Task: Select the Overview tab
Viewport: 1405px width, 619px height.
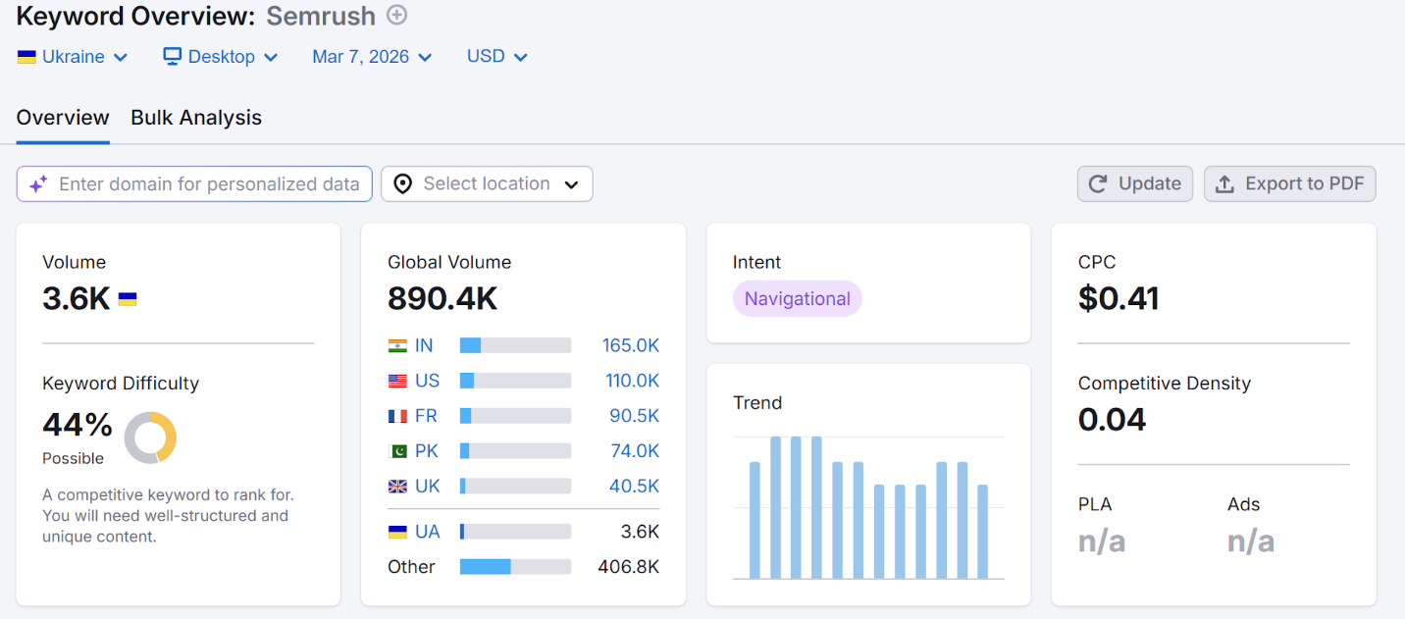Action: pos(63,118)
